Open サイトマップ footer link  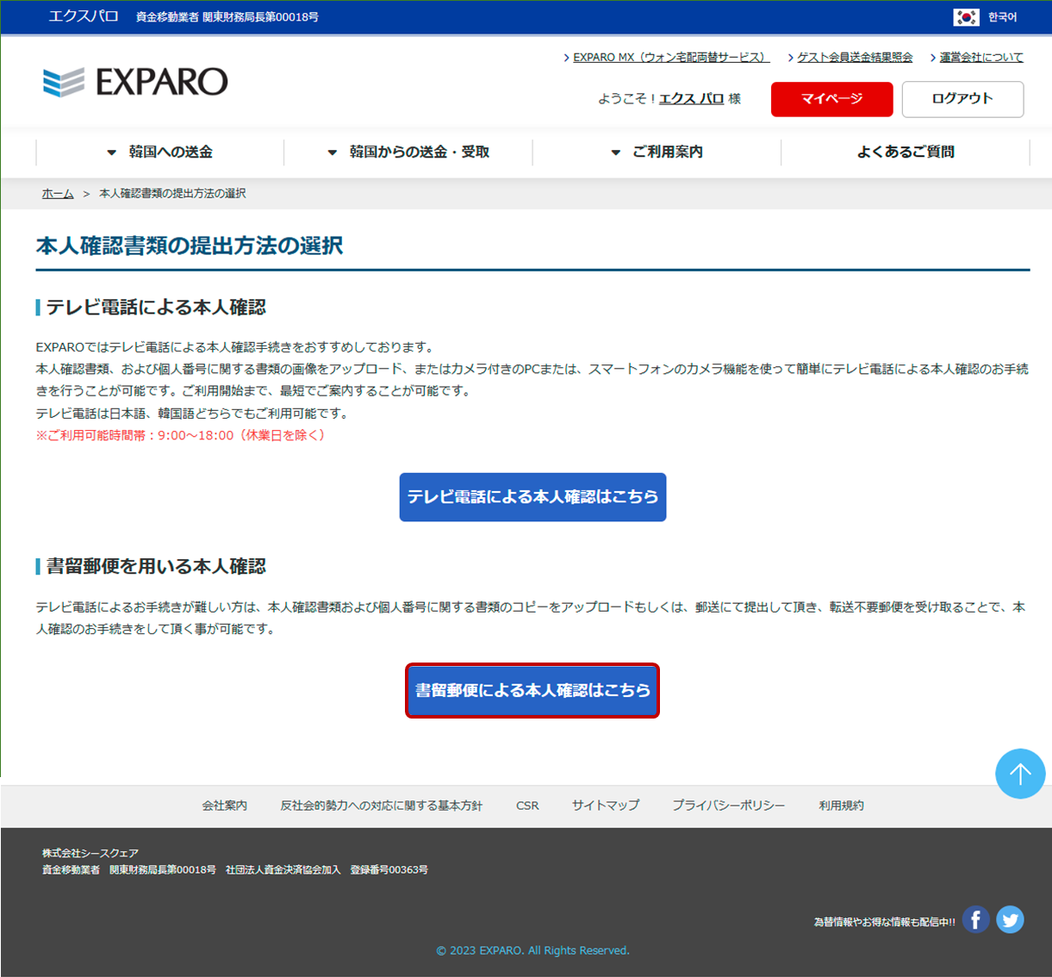click(606, 806)
